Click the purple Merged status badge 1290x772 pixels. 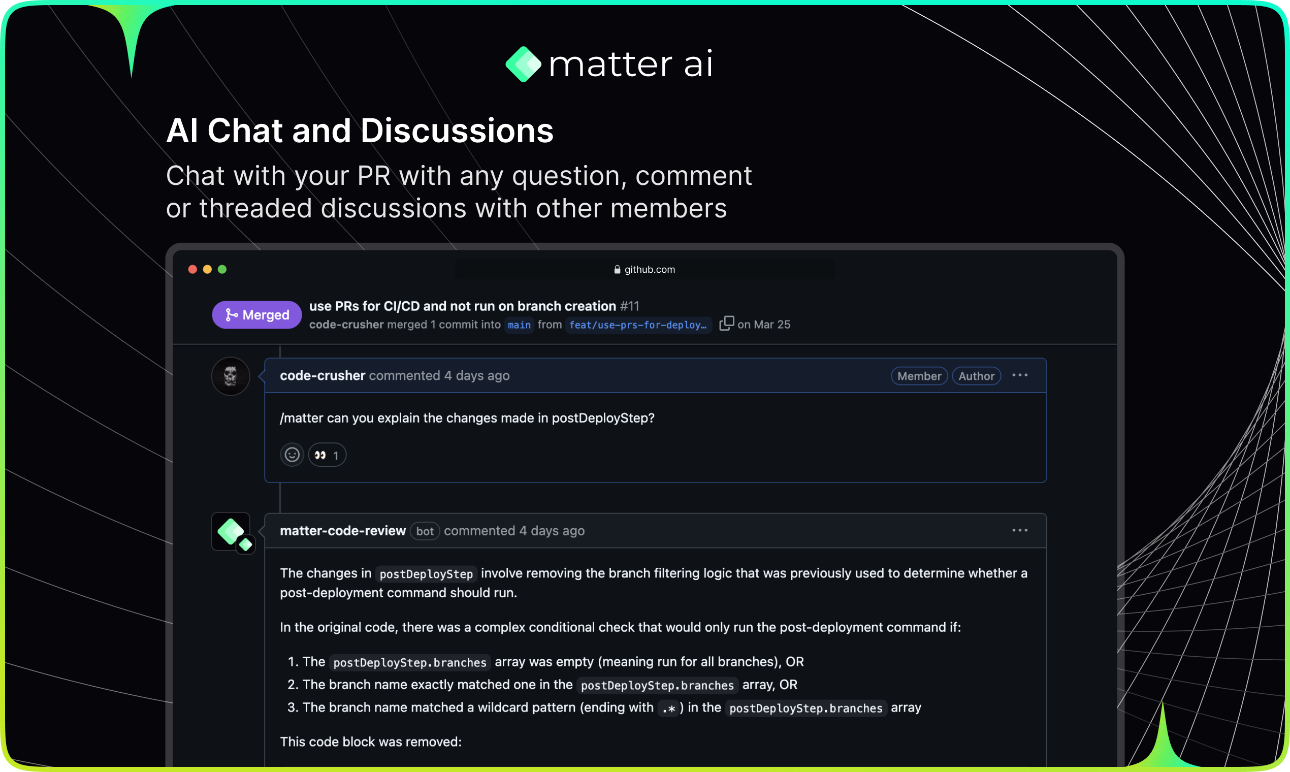pyautogui.click(x=256, y=315)
